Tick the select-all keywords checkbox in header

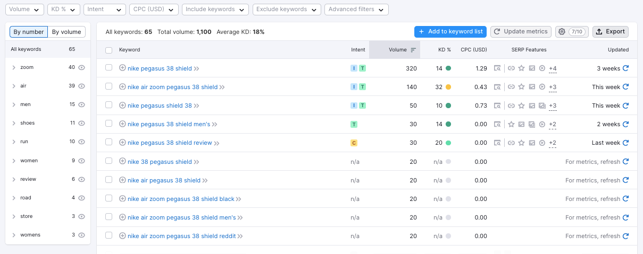pos(109,50)
